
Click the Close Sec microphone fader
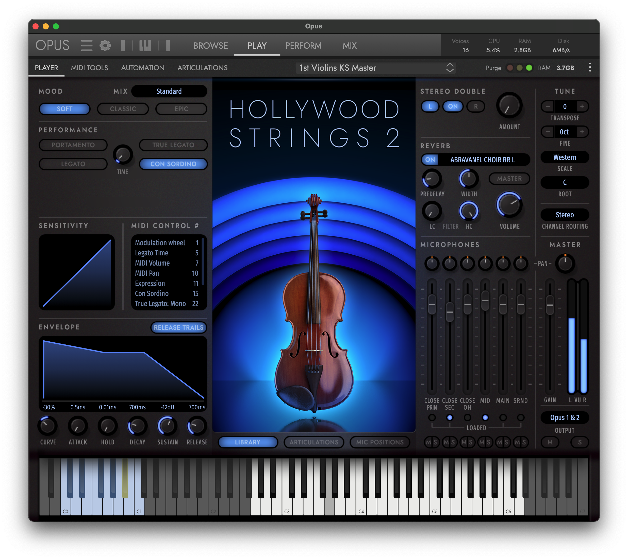[449, 311]
